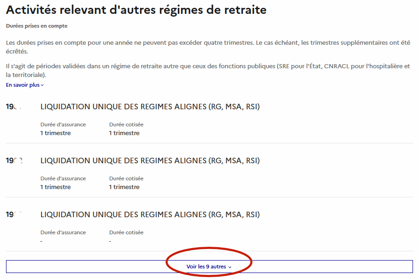Click the 'Voir les 9 autres' button
The width and height of the screenshot is (419, 279).
[207, 267]
